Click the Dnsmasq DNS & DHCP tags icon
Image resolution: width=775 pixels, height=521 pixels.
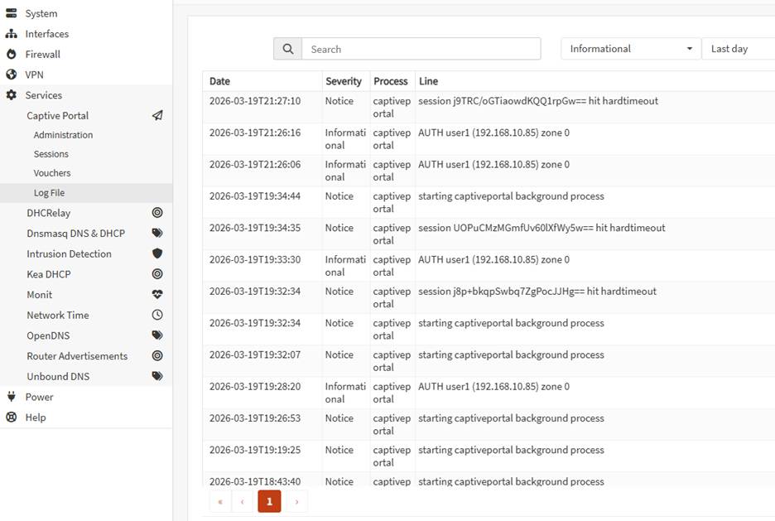click(x=157, y=234)
